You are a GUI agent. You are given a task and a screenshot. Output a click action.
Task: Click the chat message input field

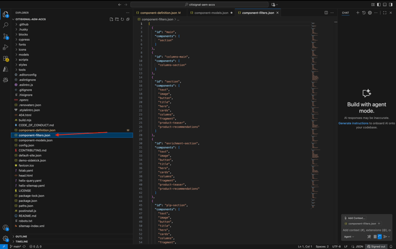[x=366, y=230]
